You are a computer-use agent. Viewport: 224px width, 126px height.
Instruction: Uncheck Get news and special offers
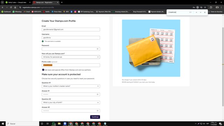point(43,70)
